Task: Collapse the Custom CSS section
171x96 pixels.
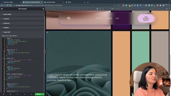Action: [22, 32]
